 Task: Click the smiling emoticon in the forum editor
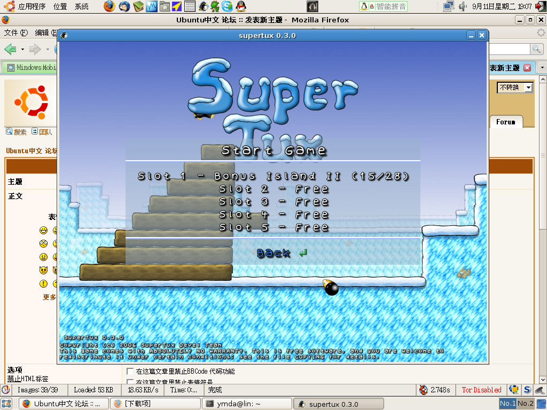coord(44,230)
